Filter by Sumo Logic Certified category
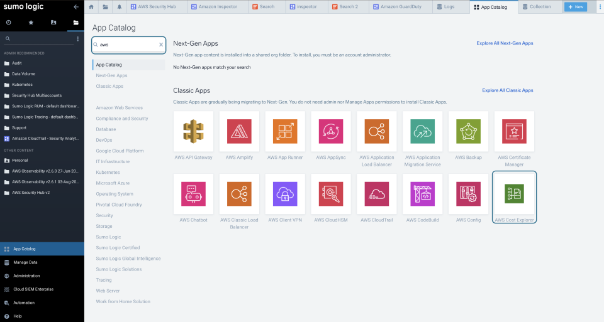The height and width of the screenshot is (322, 604). click(x=118, y=247)
